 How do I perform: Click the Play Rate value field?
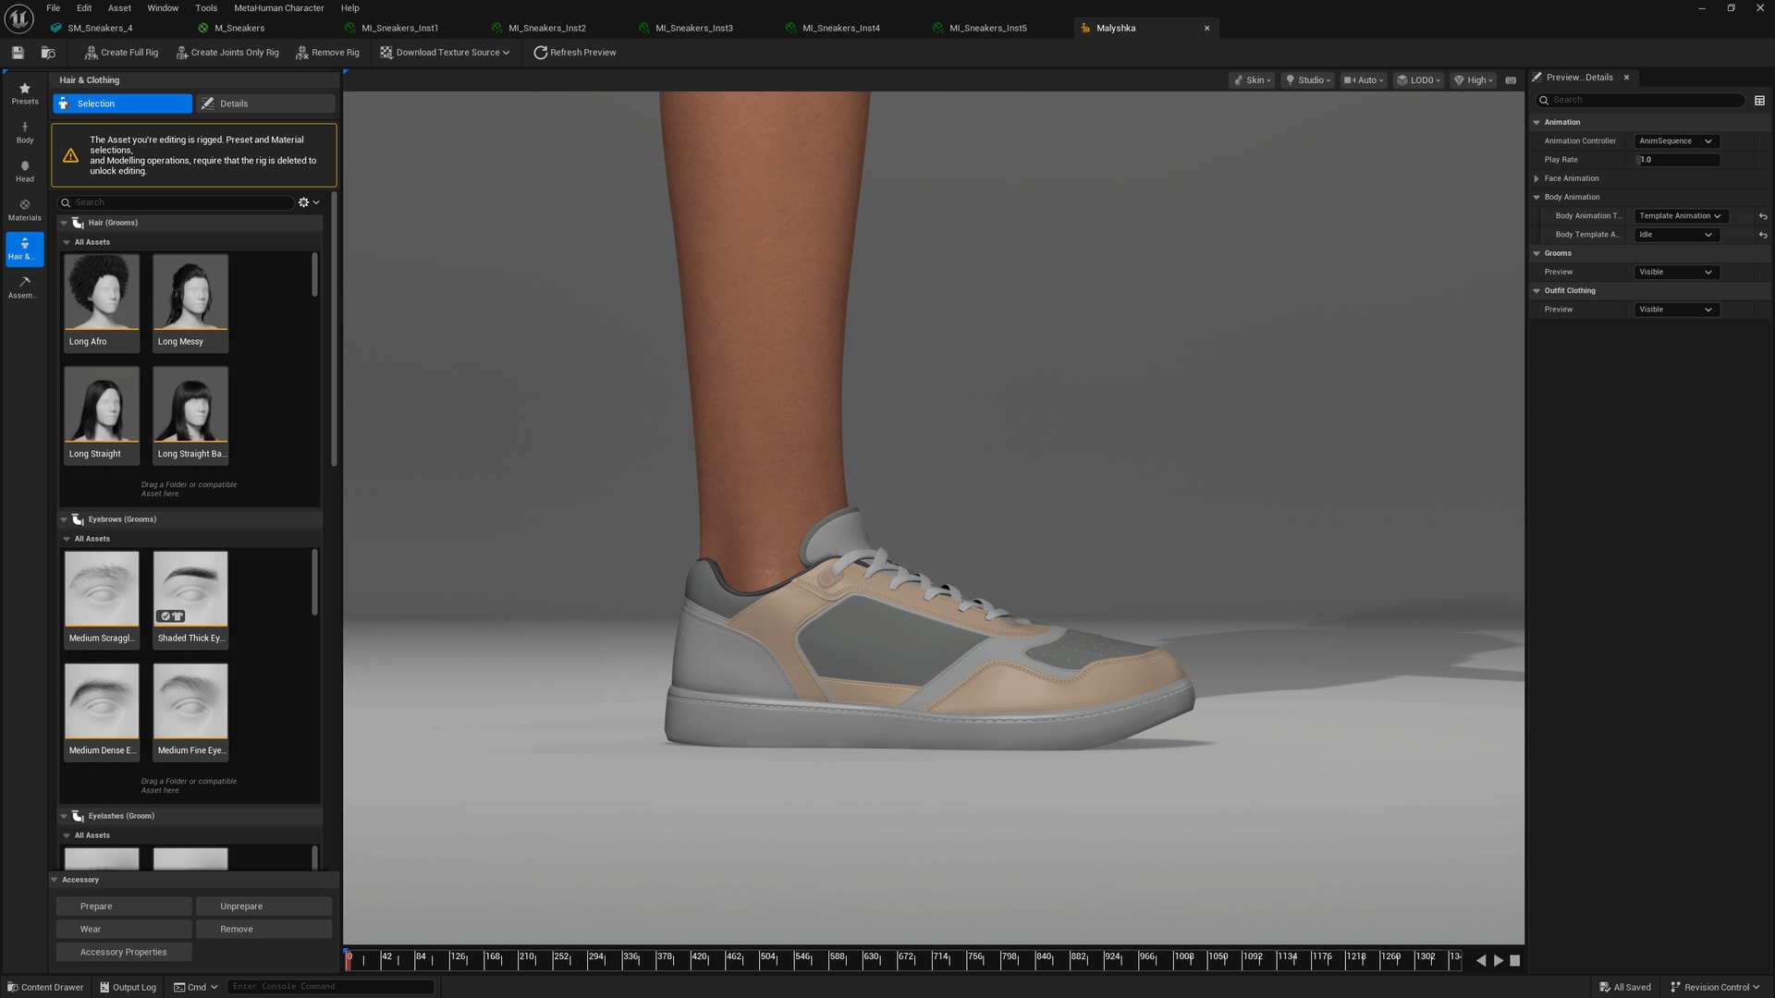click(x=1678, y=160)
